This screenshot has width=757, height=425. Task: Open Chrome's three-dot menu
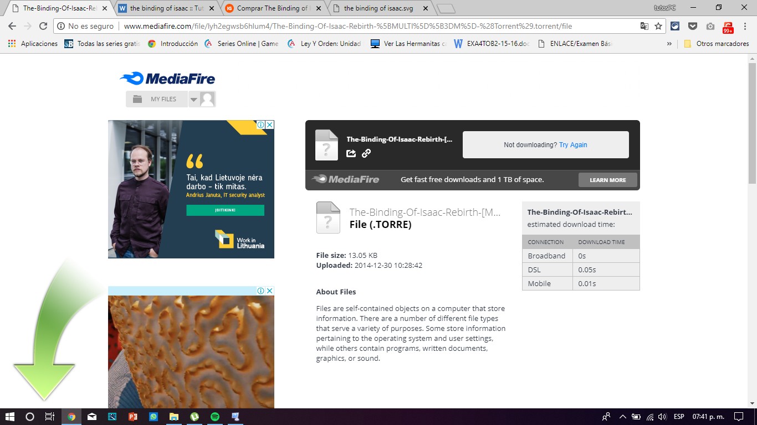[x=746, y=26]
